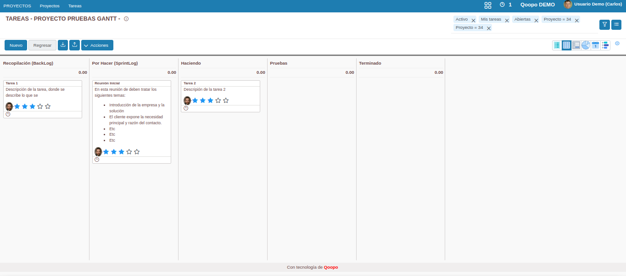Viewport: 626px width, 276px height.
Task: Remove the Abiertas filter tag
Action: pyautogui.click(x=537, y=20)
